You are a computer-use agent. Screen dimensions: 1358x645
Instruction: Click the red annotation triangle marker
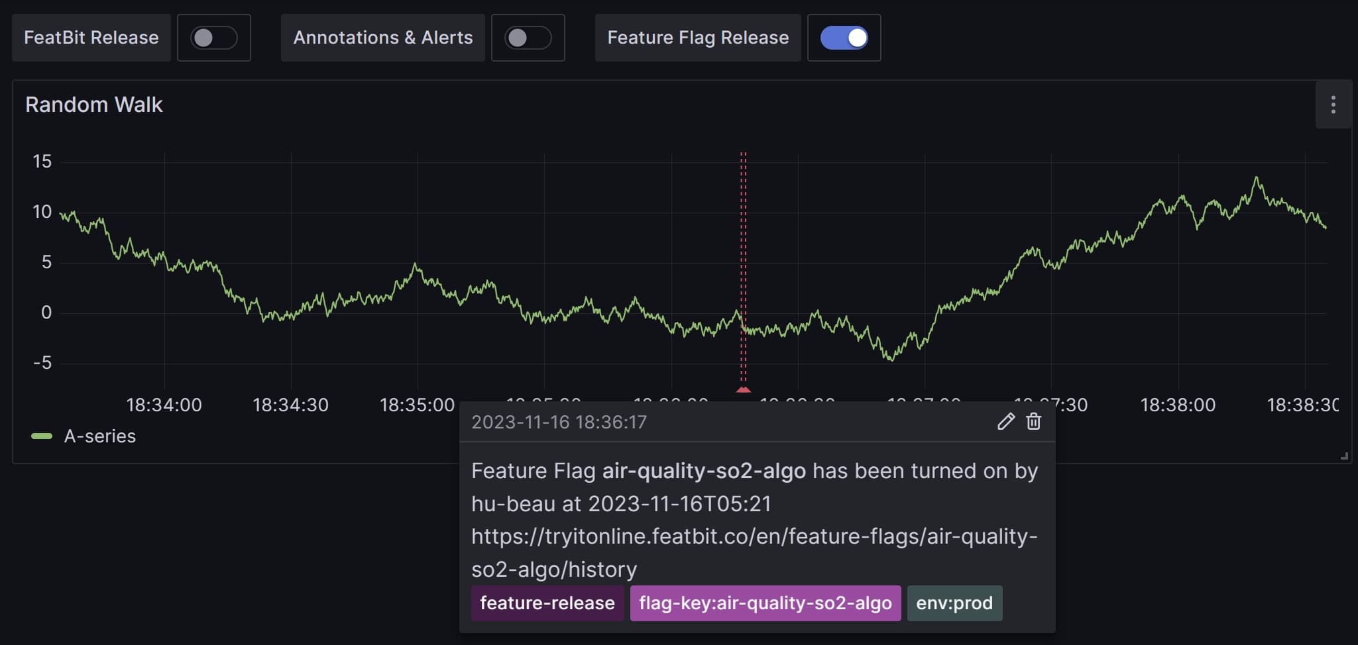pyautogui.click(x=743, y=390)
